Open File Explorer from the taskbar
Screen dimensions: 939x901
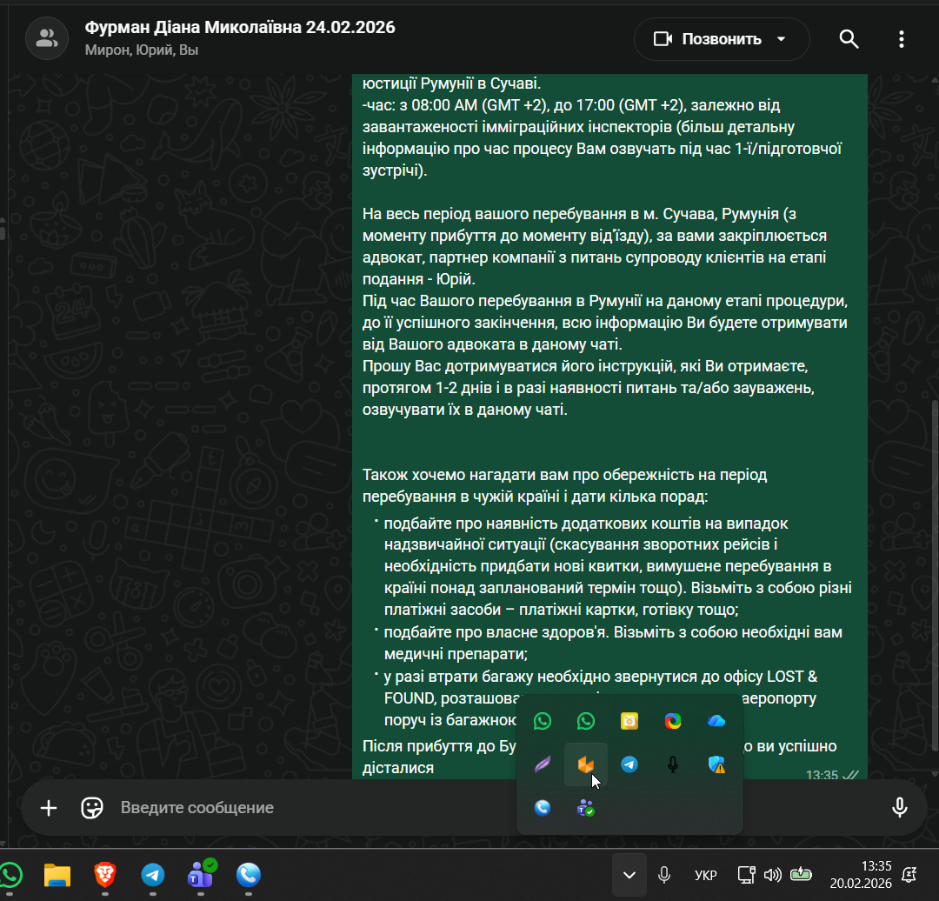[x=57, y=875]
